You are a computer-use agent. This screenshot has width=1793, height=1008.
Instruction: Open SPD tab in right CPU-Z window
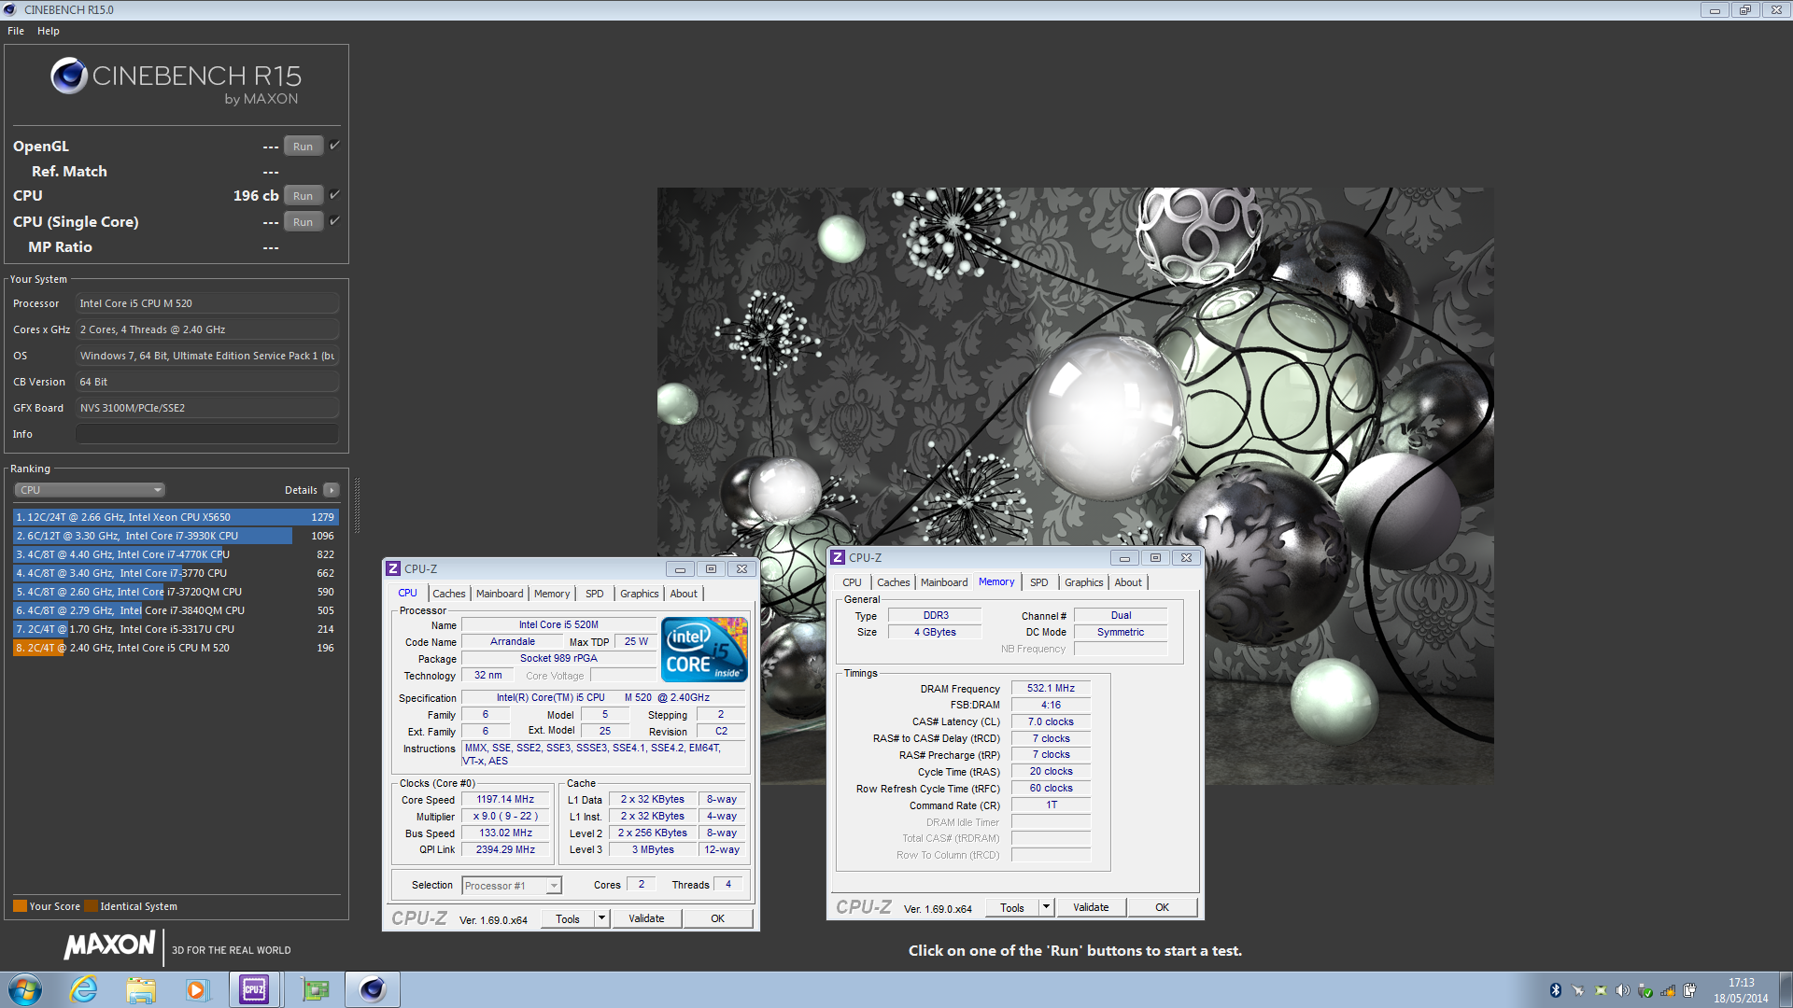[1039, 582]
